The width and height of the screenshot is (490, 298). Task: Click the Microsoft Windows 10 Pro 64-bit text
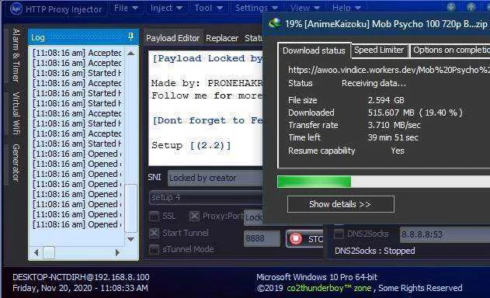click(317, 277)
